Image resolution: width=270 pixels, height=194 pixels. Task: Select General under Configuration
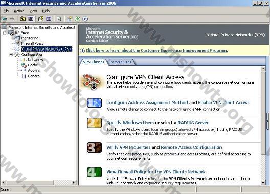[x=34, y=76]
